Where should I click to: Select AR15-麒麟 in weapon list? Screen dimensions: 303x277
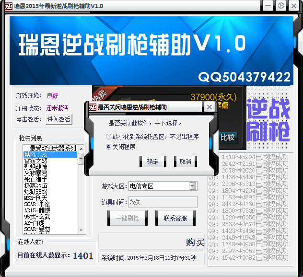click(50, 210)
